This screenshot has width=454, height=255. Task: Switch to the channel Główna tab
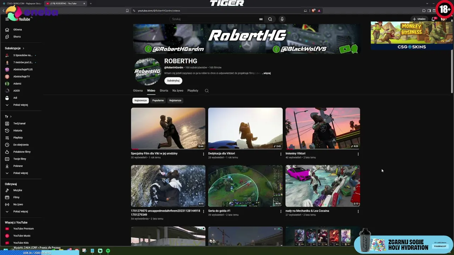(x=138, y=91)
